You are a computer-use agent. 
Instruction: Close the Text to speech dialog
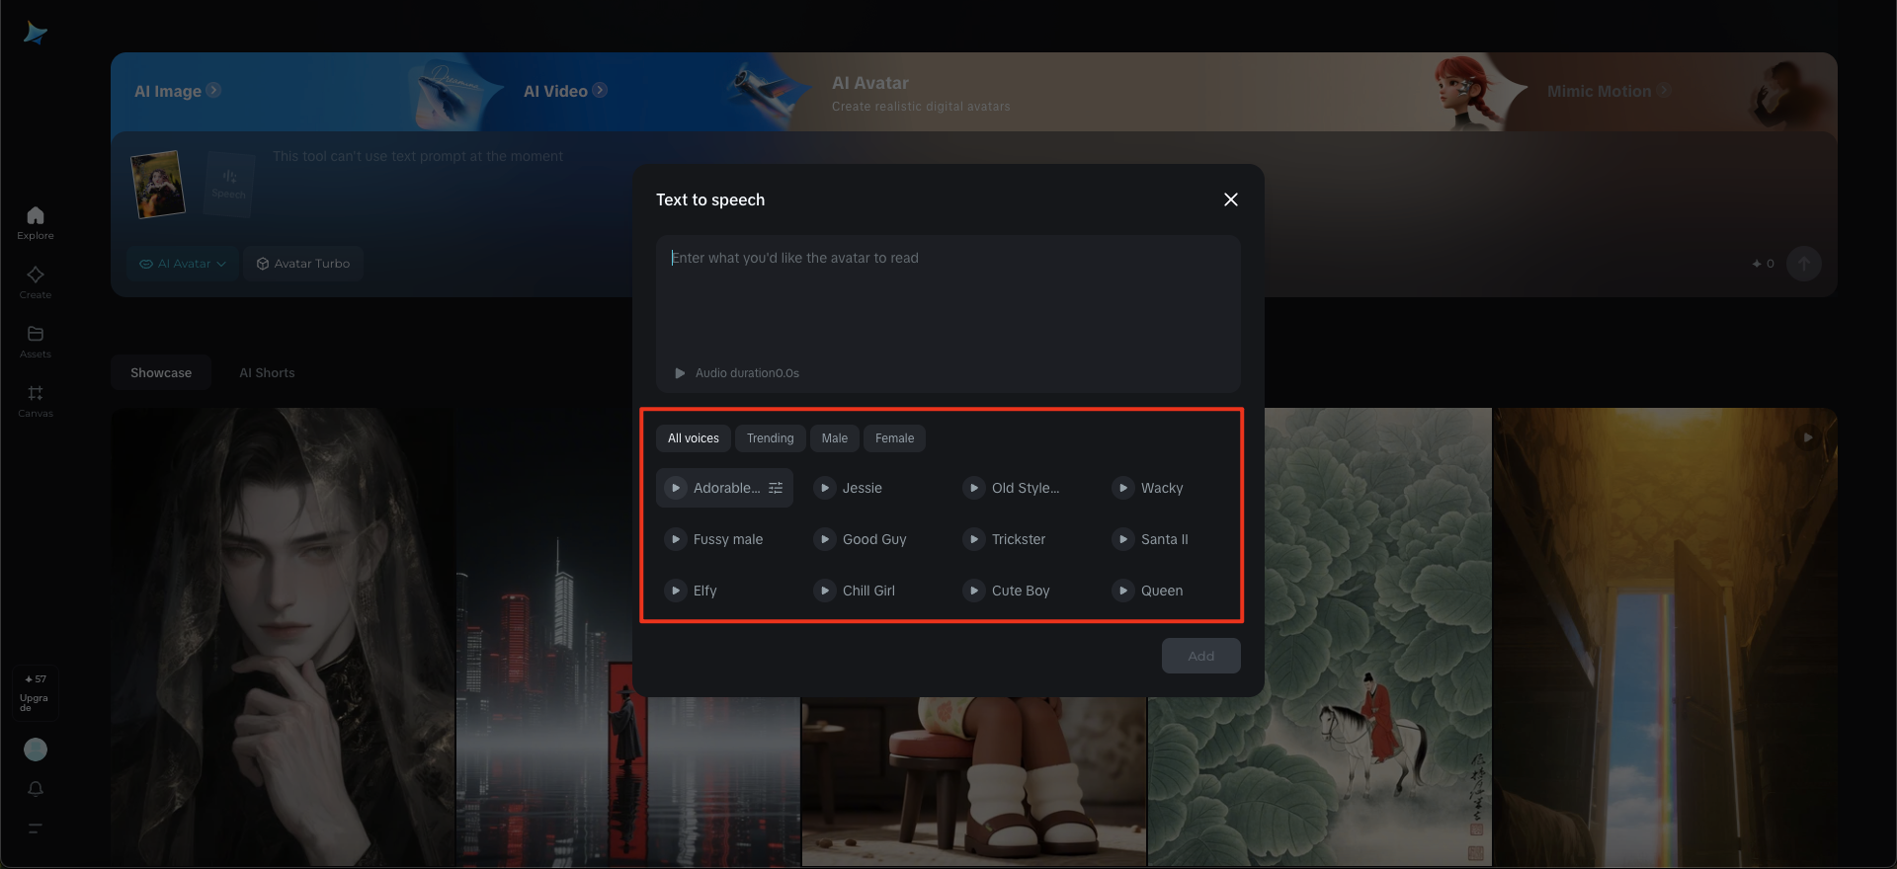1231,199
